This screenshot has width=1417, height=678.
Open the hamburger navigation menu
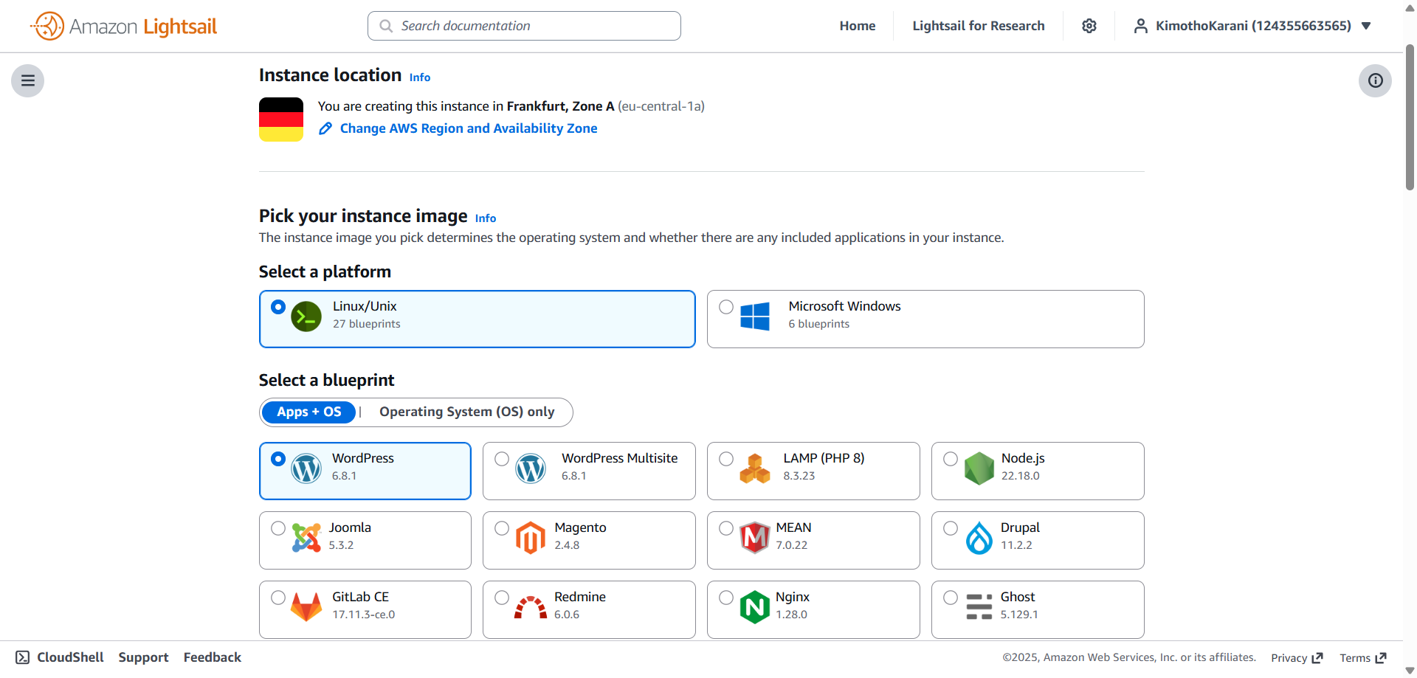[28, 80]
